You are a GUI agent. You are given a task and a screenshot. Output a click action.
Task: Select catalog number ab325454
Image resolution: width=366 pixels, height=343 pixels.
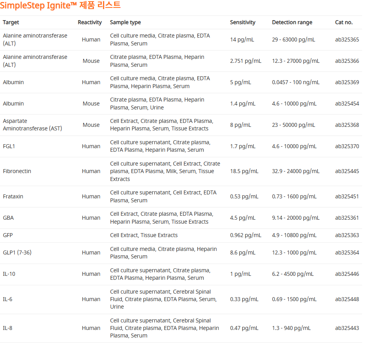point(347,104)
